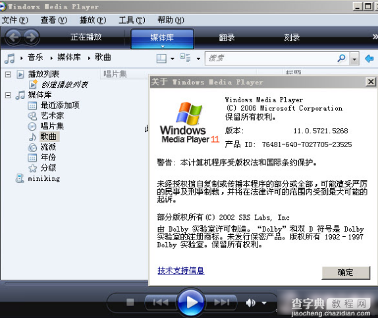Go forward with the right arrow button
The height and width of the screenshot is (318, 378).
pos(32,38)
